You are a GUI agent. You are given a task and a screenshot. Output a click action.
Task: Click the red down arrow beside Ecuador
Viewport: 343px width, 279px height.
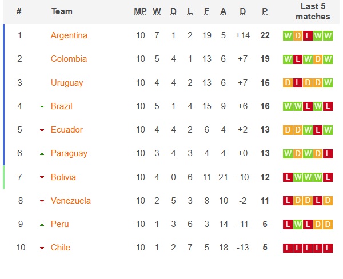point(42,130)
